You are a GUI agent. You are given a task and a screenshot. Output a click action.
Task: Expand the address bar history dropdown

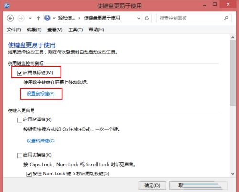(139, 18)
